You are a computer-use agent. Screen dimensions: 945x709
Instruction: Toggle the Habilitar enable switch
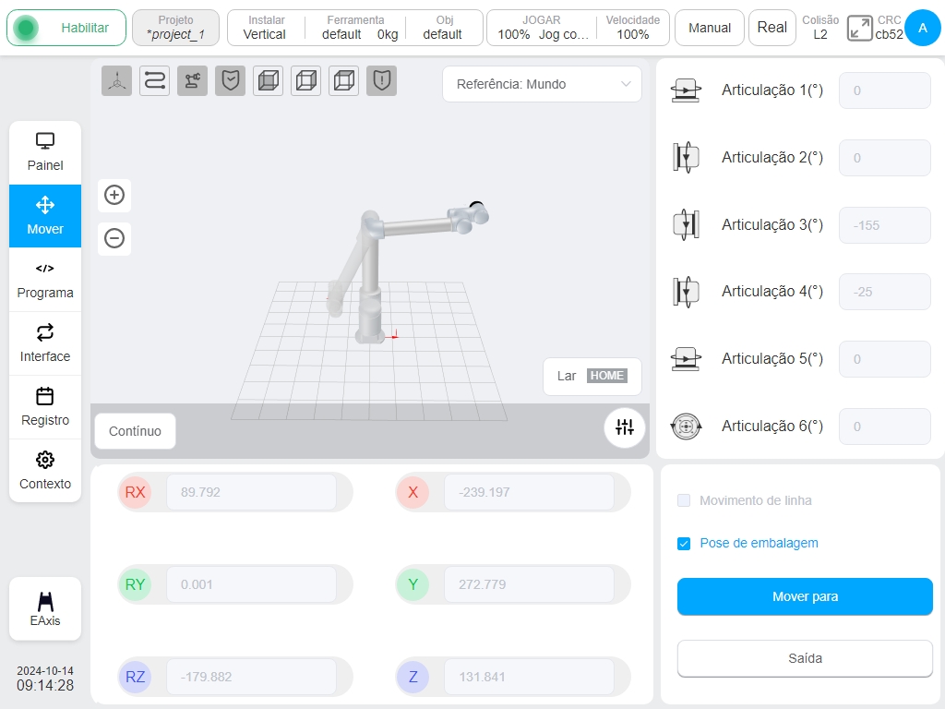point(66,28)
